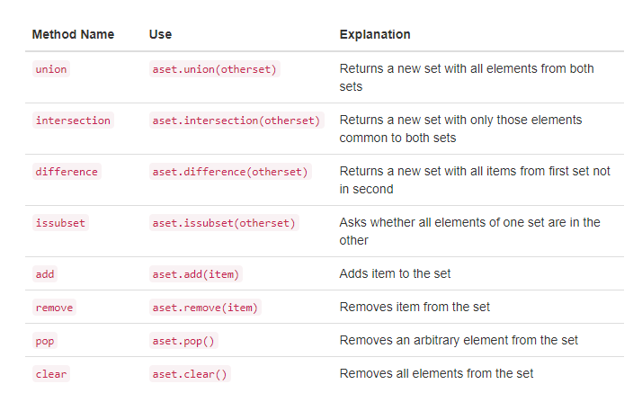Select the clear method name

51,374
